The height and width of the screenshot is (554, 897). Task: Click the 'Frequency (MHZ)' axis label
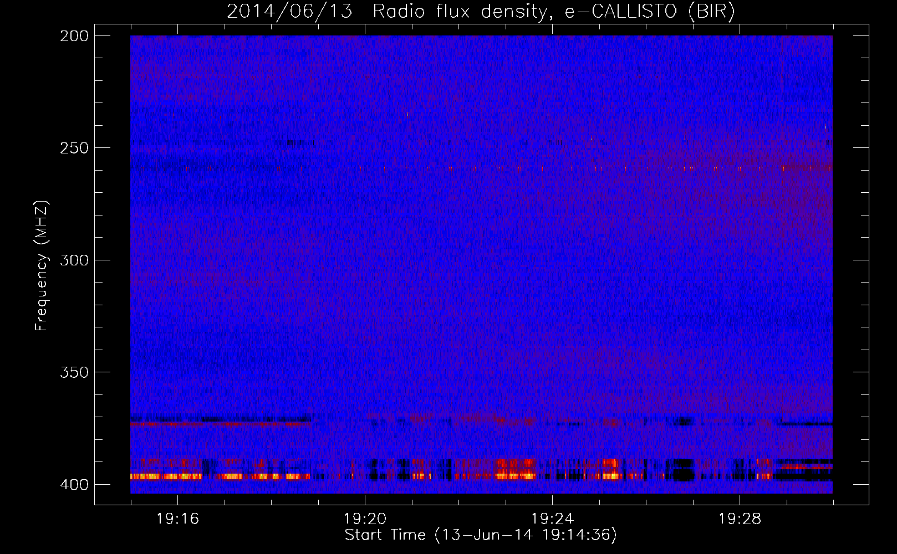[42, 265]
